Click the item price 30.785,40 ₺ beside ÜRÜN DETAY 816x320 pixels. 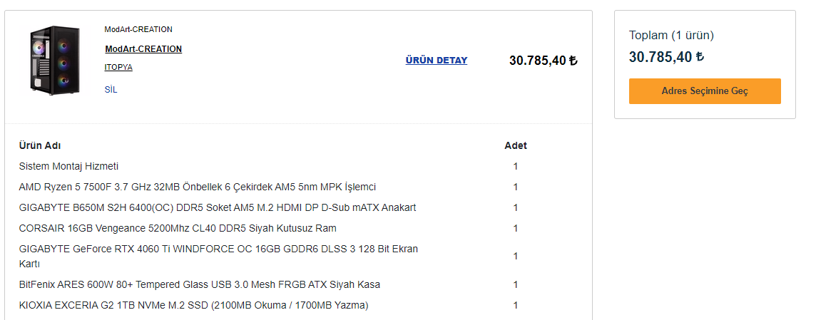pyautogui.click(x=543, y=61)
